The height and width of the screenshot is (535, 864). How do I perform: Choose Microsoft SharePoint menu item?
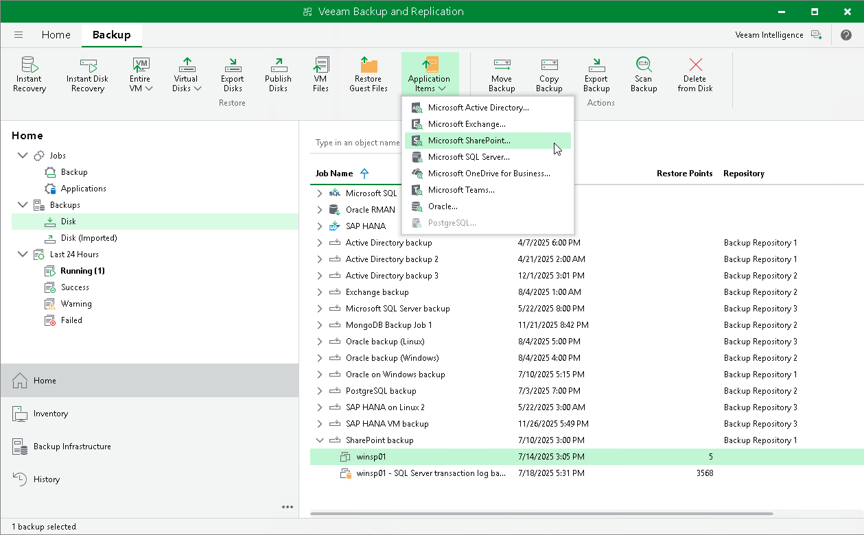pyautogui.click(x=488, y=141)
